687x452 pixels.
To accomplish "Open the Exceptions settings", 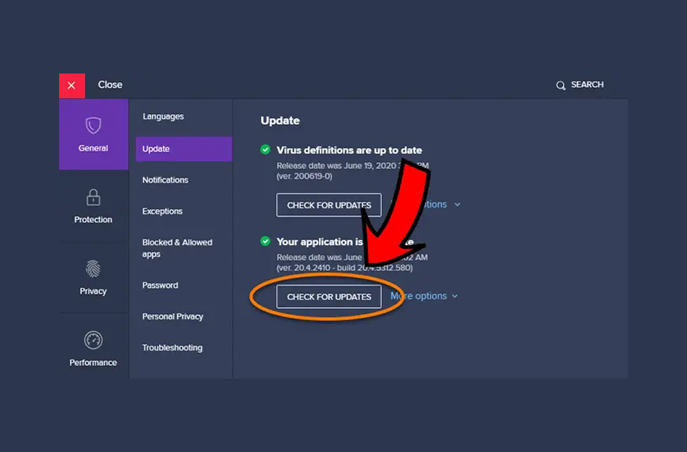I will click(162, 212).
